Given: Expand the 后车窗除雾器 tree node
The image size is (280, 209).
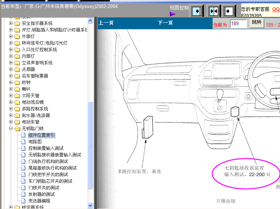Looking at the screenshot, I should click(11, 76).
